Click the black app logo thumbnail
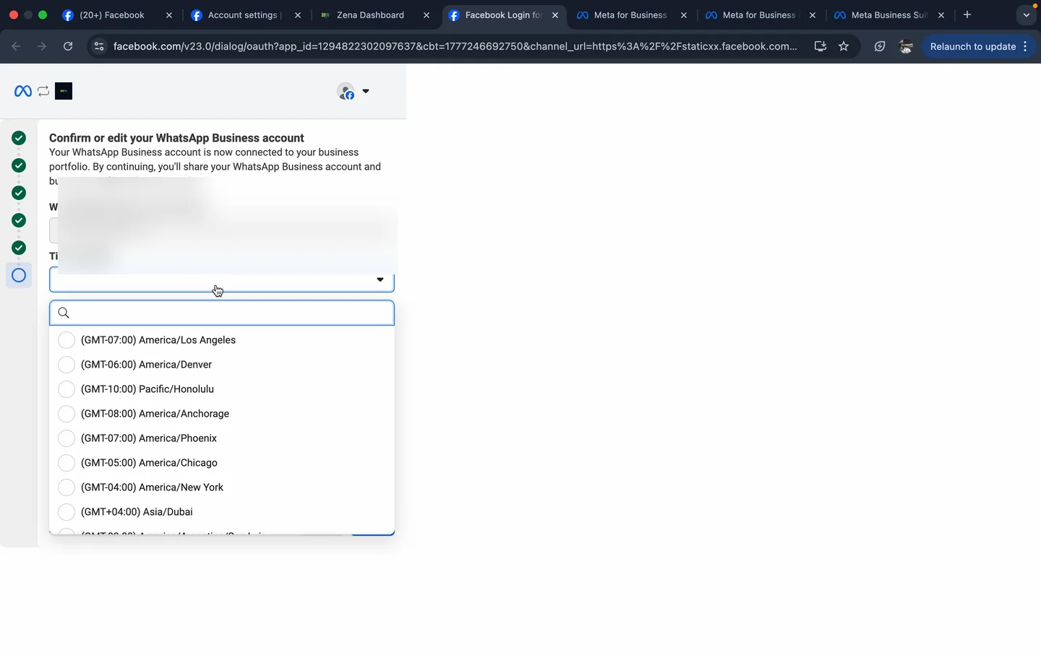1041x650 pixels. [x=64, y=91]
